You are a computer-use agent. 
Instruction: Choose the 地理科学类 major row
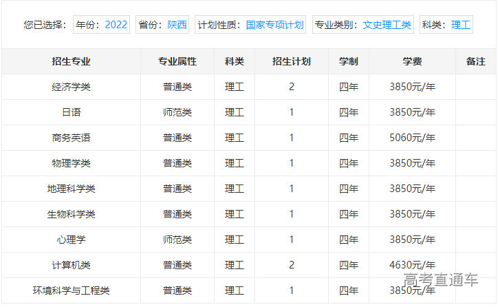pyautogui.click(x=71, y=189)
